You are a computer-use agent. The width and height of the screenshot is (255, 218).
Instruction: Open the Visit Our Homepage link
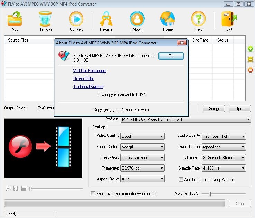90,71
